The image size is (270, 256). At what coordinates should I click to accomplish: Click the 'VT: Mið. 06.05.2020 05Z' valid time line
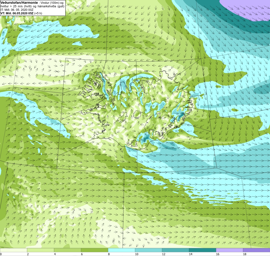[x=21, y=13]
